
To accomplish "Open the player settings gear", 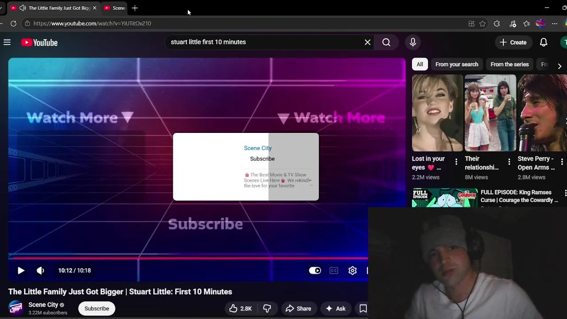I will pos(353,270).
